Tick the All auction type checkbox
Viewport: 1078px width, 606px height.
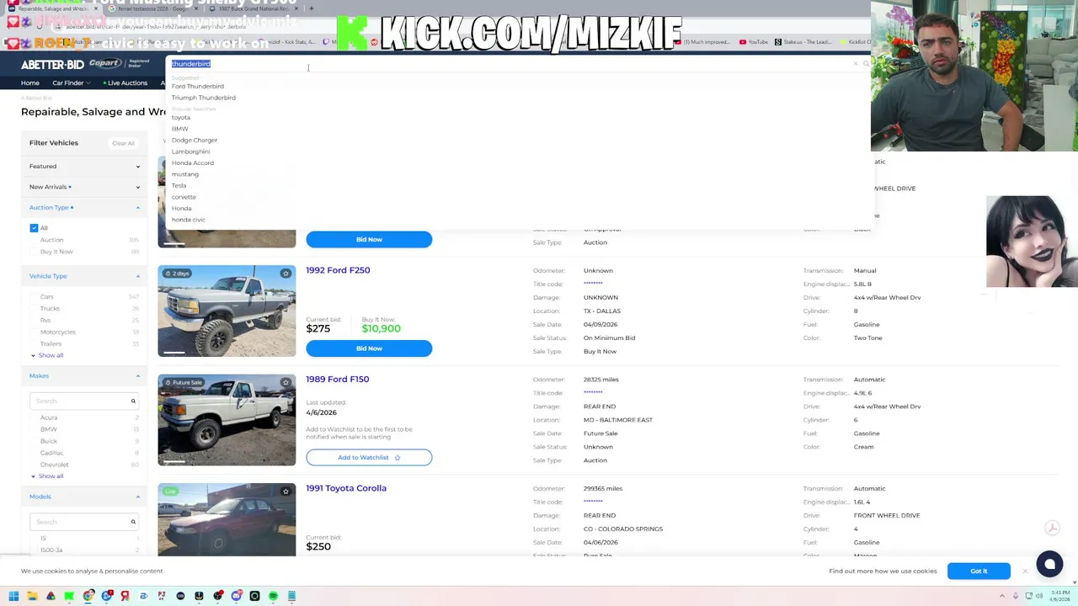34,228
